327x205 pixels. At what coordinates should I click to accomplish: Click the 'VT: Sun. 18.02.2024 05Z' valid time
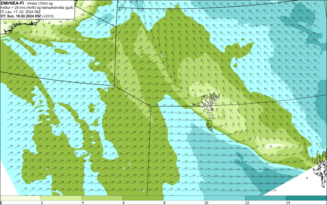21,16
